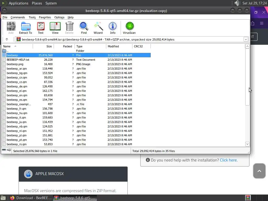Screen dimensions: 268x201
Task: Click the scroll-to-top arrow button on webpage
Action: coord(259,171)
